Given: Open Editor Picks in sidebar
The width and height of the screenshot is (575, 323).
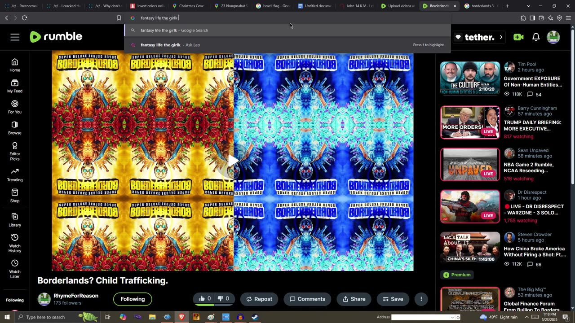Looking at the screenshot, I should 15,152.
